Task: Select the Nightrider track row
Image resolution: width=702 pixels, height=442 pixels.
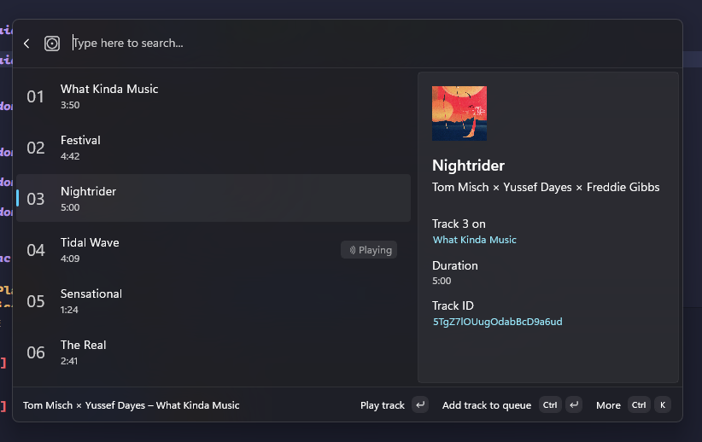Action: 214,198
